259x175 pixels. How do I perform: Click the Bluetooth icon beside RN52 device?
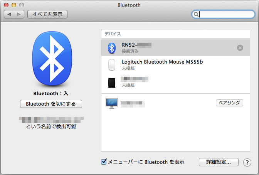[x=111, y=48]
